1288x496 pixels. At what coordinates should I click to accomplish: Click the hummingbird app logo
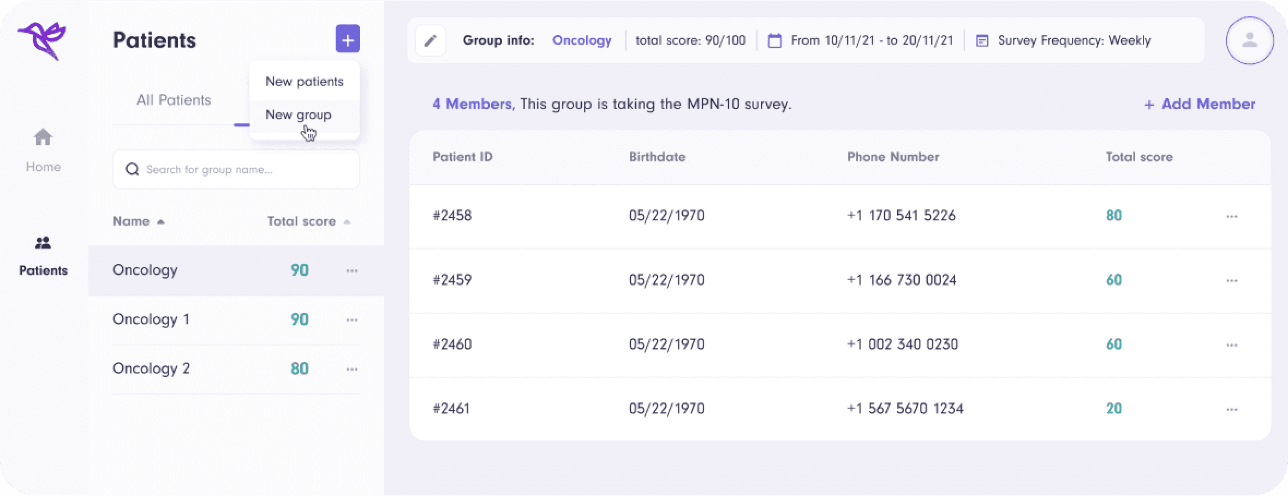[x=42, y=41]
